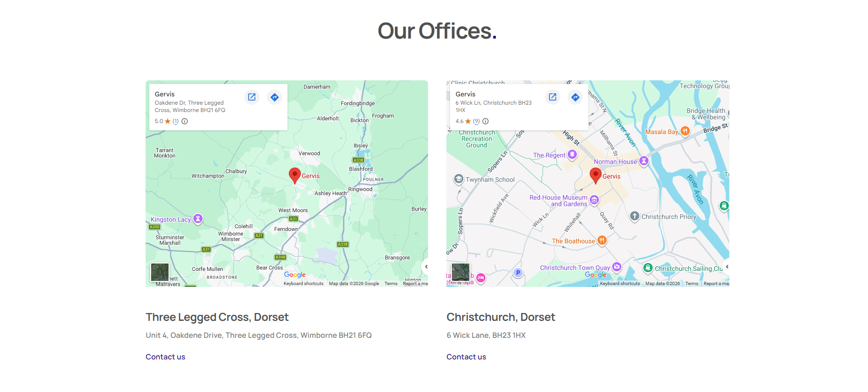Expand side panel arrow on Christchurch map
The image size is (868, 392).
[727, 267]
